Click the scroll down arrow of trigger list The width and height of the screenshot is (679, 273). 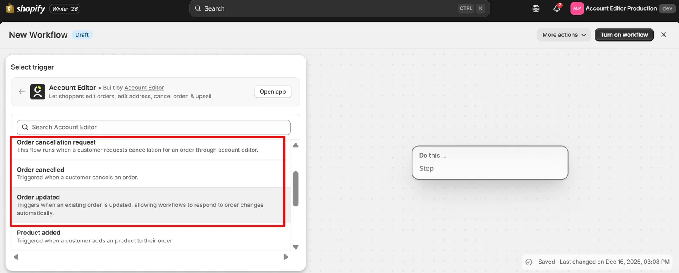point(296,247)
